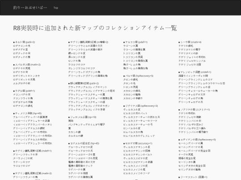
Task: Select the item ナコンフライの角
Action: tap(23, 98)
